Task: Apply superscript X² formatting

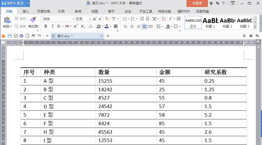Action: [76, 26]
